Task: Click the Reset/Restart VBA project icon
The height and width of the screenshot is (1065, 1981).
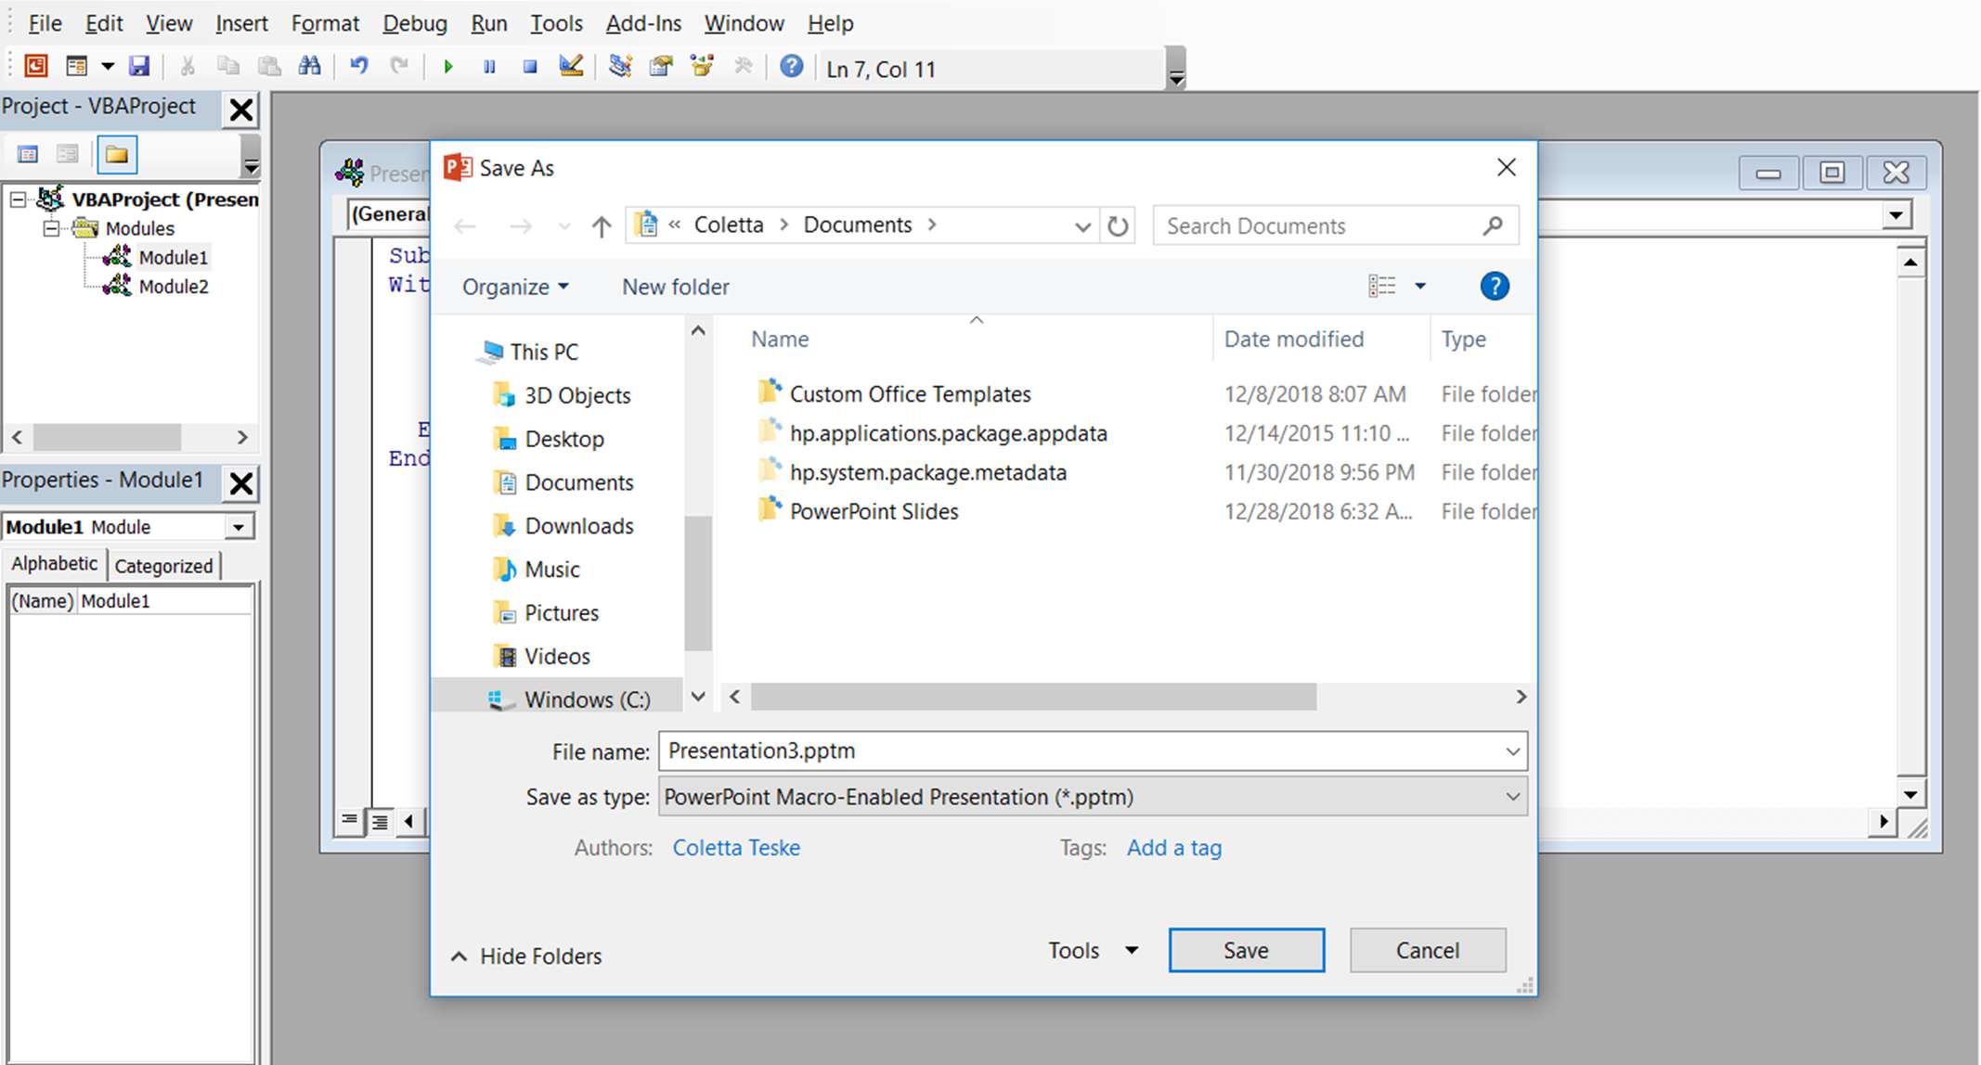Action: [530, 69]
